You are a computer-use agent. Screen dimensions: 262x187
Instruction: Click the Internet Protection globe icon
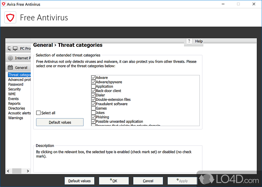coord(10,58)
